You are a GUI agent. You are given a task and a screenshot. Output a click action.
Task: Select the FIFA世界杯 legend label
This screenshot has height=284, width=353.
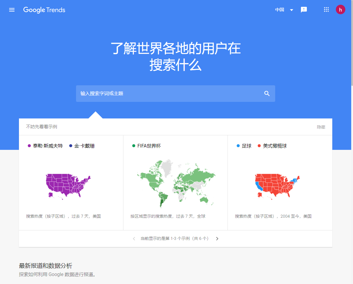(x=149, y=146)
